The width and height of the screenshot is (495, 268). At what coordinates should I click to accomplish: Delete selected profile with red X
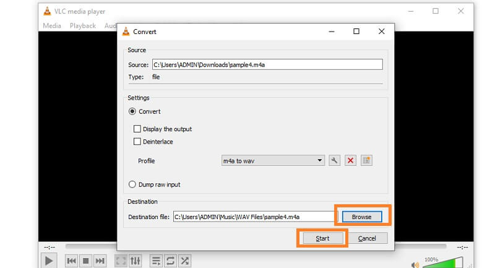click(350, 160)
